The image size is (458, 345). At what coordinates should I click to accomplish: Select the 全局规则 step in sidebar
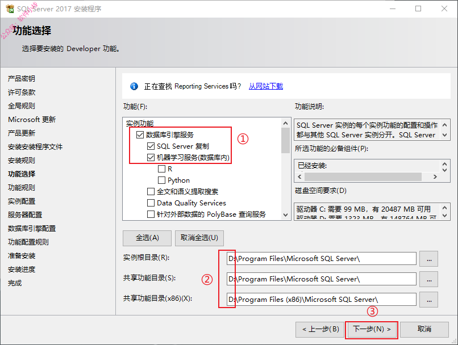click(x=22, y=106)
